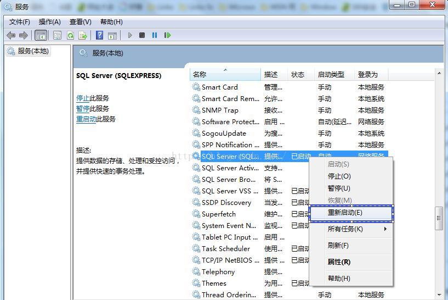Sort by the 描述 column header
Image resolution: width=448 pixels, height=300 pixels.
pyautogui.click(x=274, y=75)
